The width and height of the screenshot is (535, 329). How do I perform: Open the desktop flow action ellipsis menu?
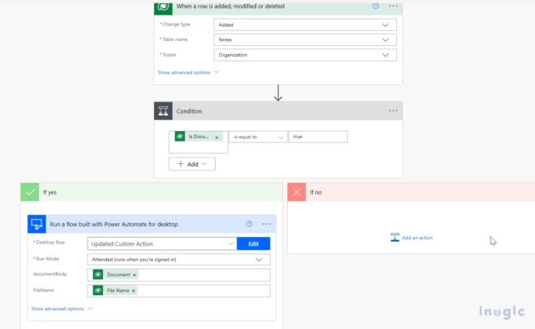coord(267,224)
